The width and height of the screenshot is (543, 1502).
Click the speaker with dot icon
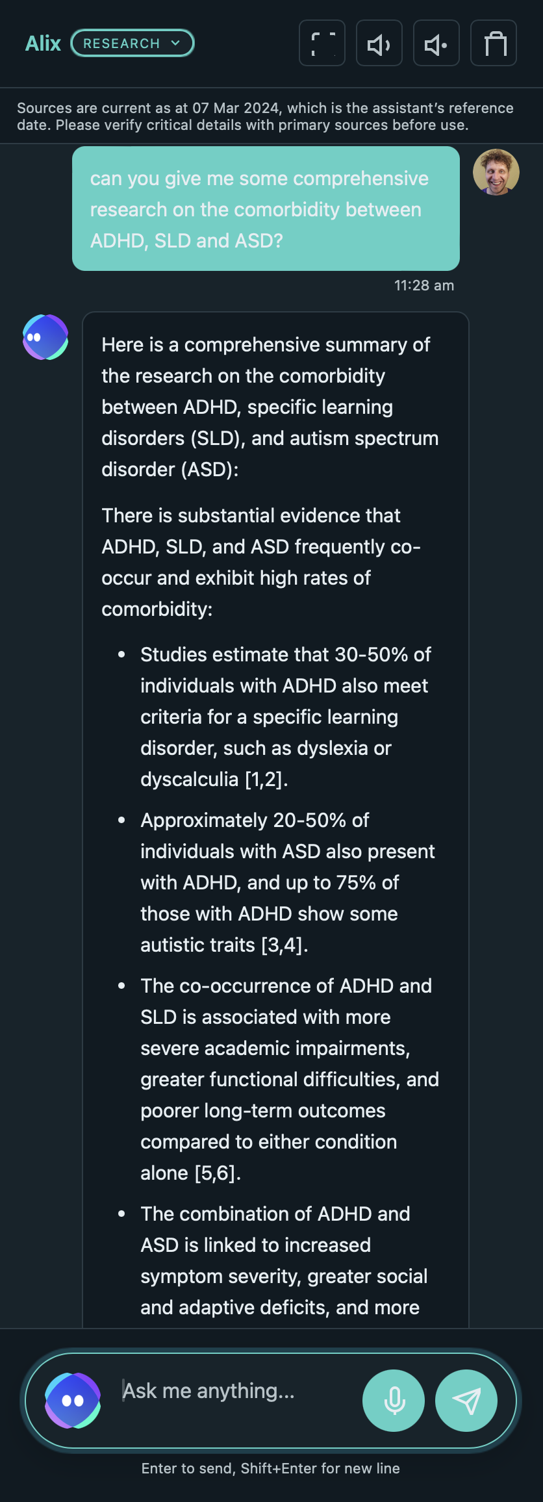coord(436,44)
